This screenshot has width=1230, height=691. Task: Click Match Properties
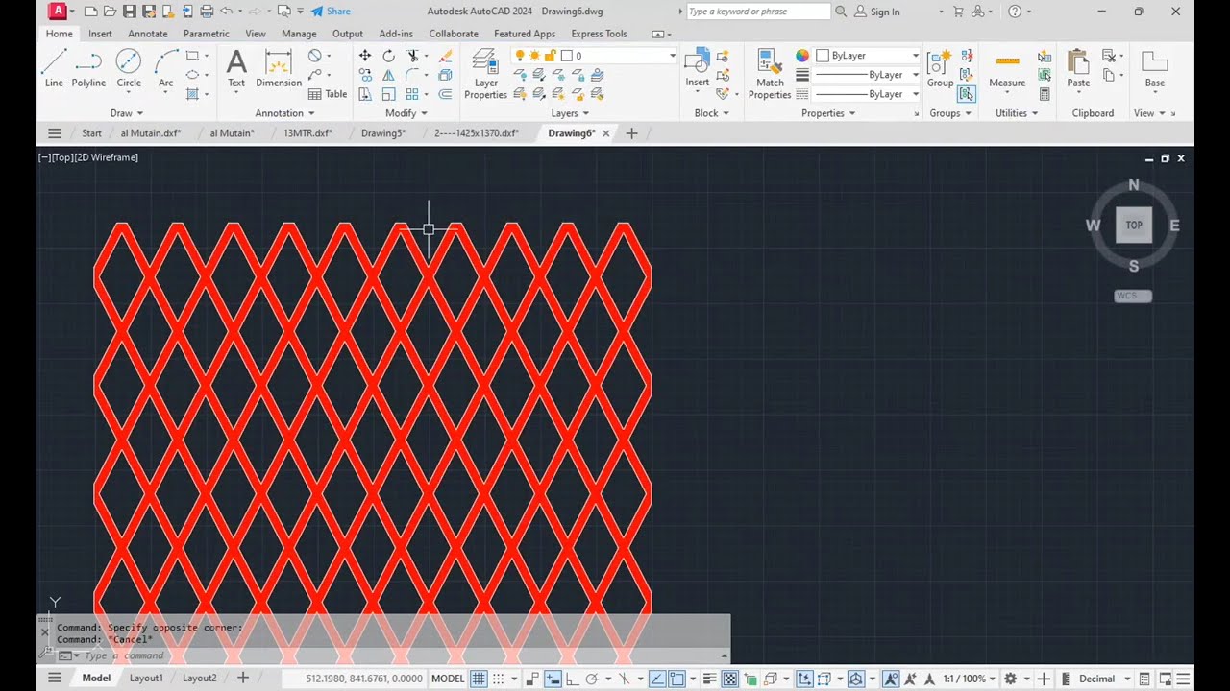click(770, 74)
